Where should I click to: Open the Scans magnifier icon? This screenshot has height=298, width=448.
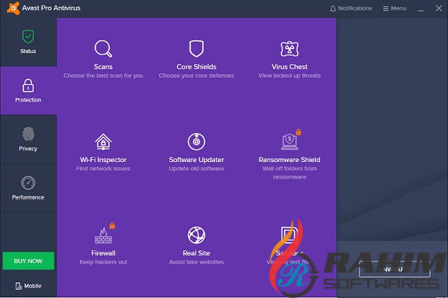coord(103,49)
